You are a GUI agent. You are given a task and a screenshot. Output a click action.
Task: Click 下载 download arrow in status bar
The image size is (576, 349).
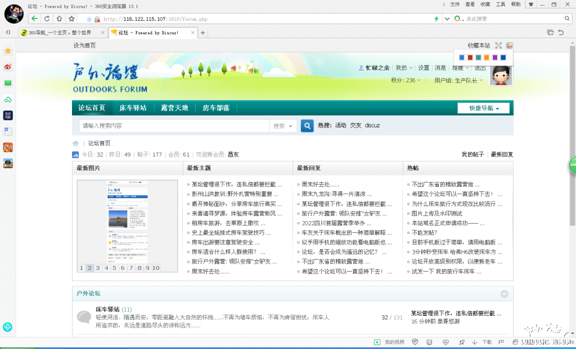pyautogui.click(x=475, y=342)
